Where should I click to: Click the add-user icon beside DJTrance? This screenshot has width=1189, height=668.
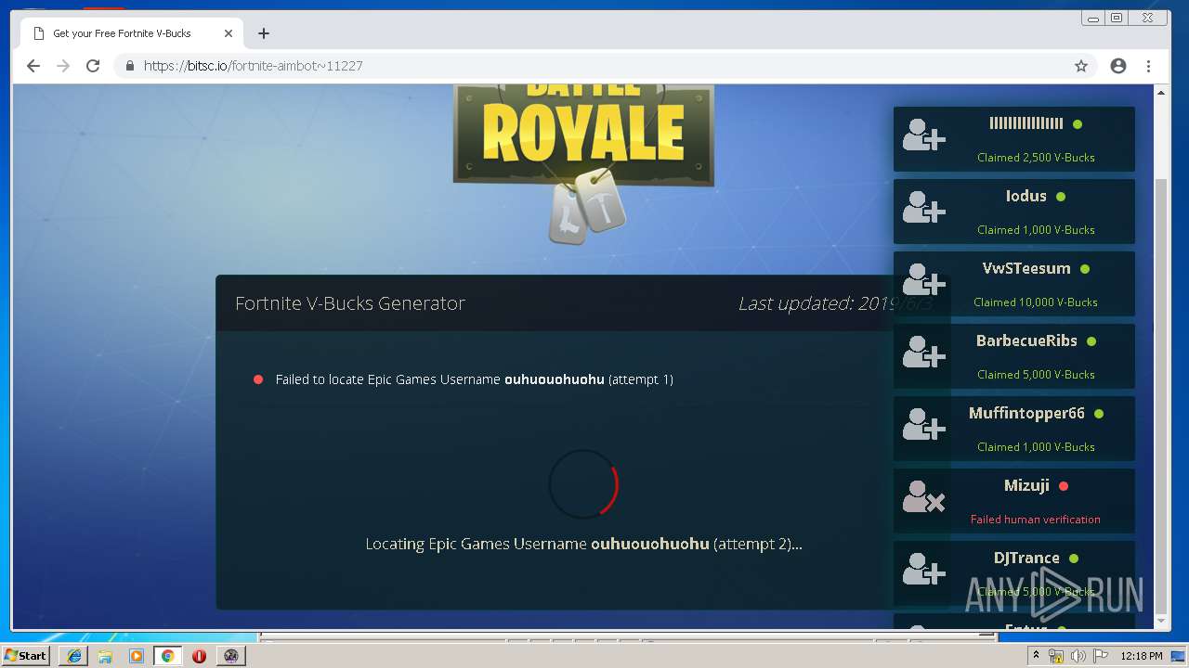924,571
